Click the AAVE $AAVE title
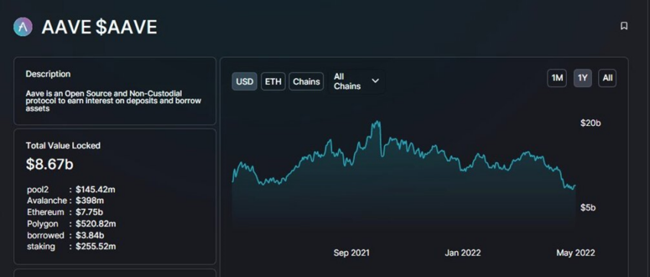The width and height of the screenshot is (650, 277). (99, 27)
